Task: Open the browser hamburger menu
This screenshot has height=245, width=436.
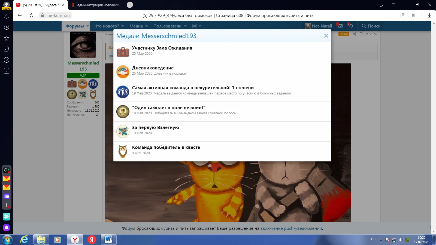Action: (x=393, y=5)
